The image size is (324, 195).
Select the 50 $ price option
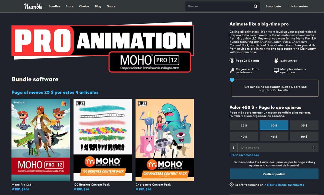[304, 136]
